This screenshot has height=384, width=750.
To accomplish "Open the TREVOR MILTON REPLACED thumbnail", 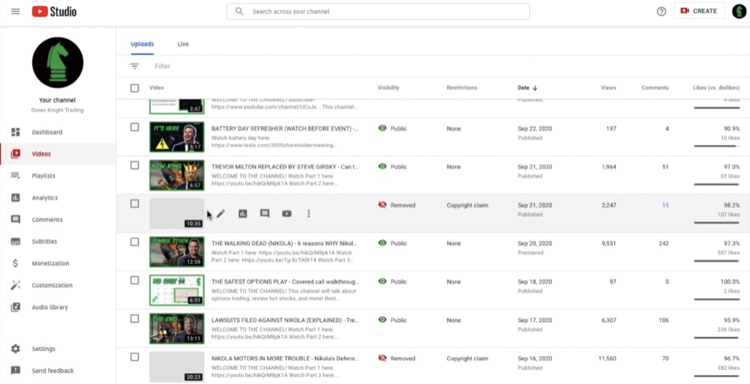I will pos(177,175).
